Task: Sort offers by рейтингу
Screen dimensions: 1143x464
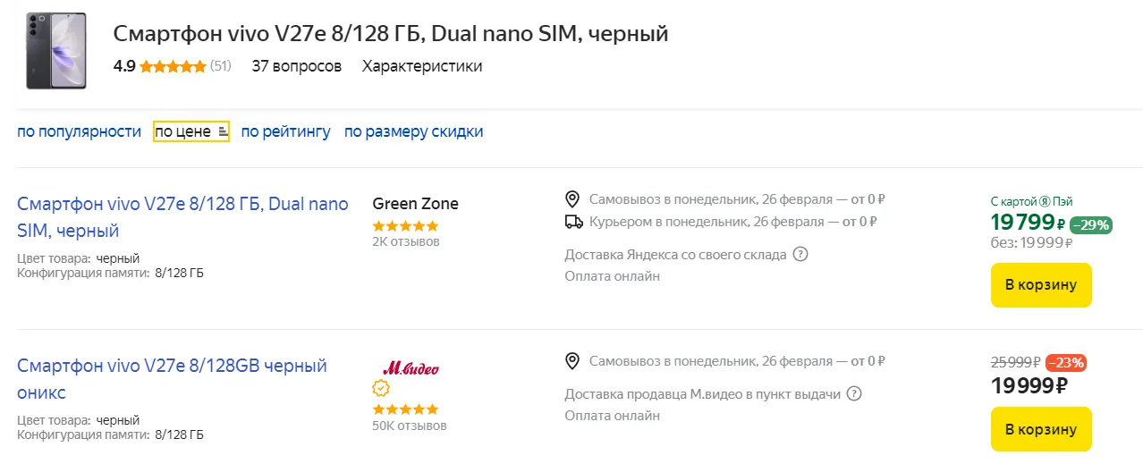Action: [286, 131]
